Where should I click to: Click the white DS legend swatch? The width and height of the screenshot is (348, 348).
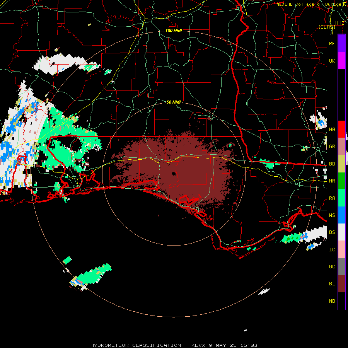click(341, 232)
